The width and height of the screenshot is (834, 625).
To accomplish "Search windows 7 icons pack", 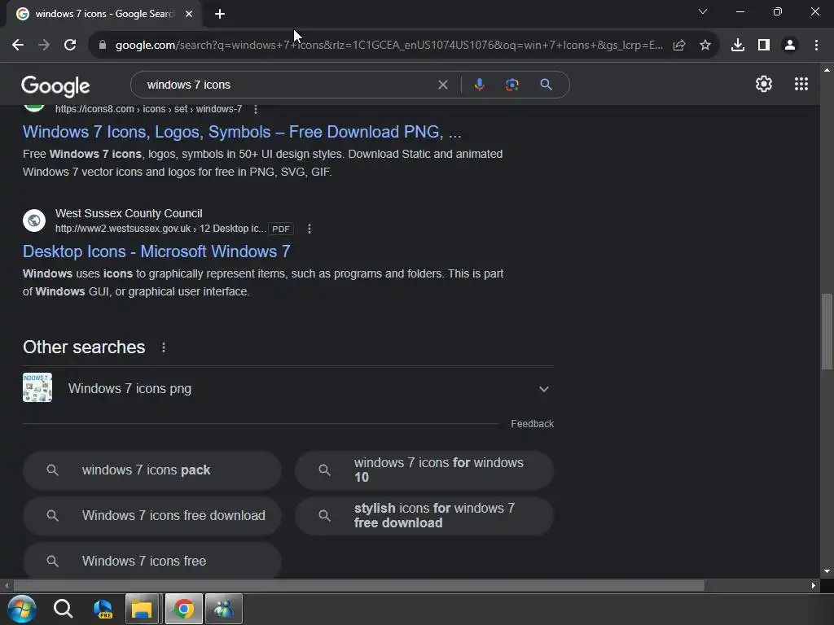I will [x=152, y=470].
